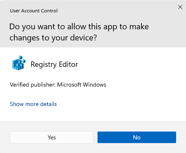This screenshot has width=186, height=153.
Task: Select the Registry Editor app name text
Action: (54, 64)
